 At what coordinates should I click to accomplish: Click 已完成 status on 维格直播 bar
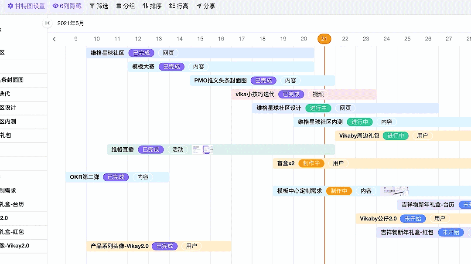click(151, 149)
